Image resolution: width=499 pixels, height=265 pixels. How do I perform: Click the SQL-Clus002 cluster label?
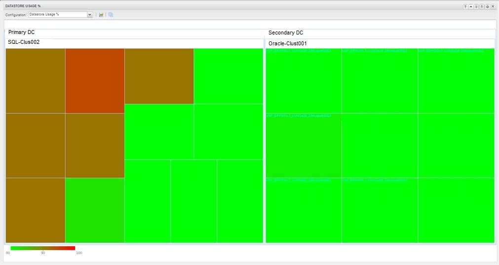(x=24, y=42)
